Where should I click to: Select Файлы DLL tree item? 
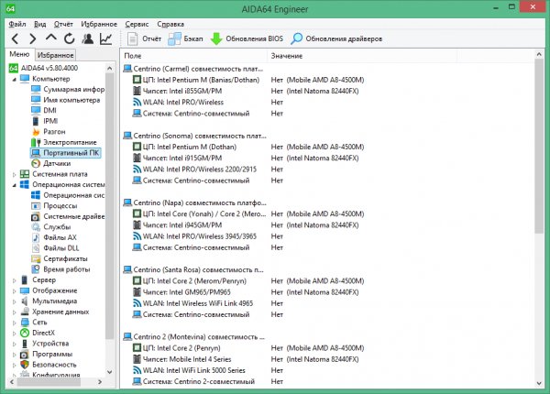click(x=55, y=247)
